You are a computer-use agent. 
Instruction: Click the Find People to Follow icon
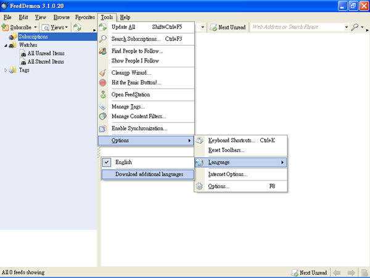point(103,51)
